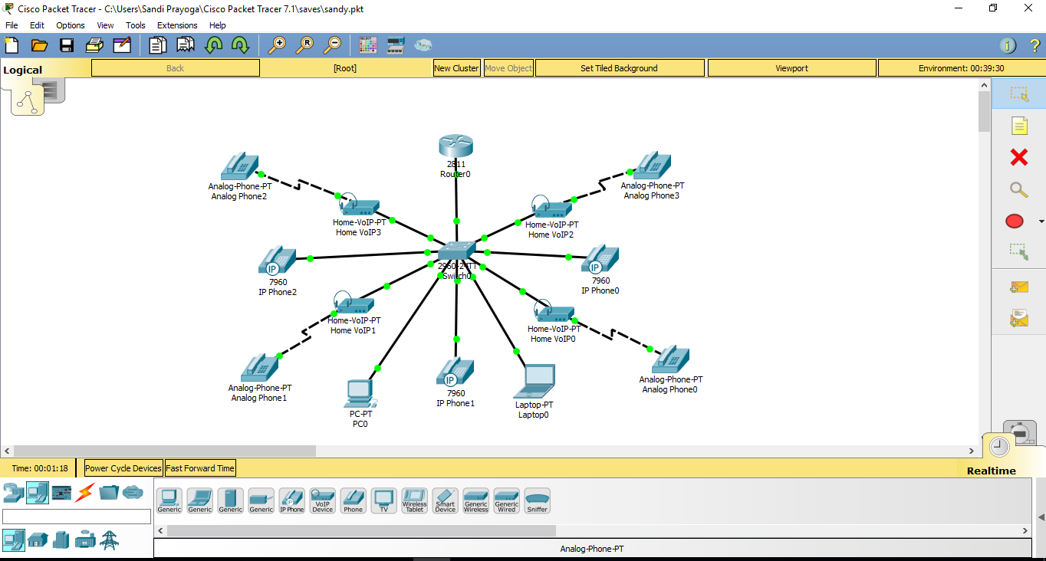Open a file using the folder icon
1046x561 pixels.
point(39,45)
